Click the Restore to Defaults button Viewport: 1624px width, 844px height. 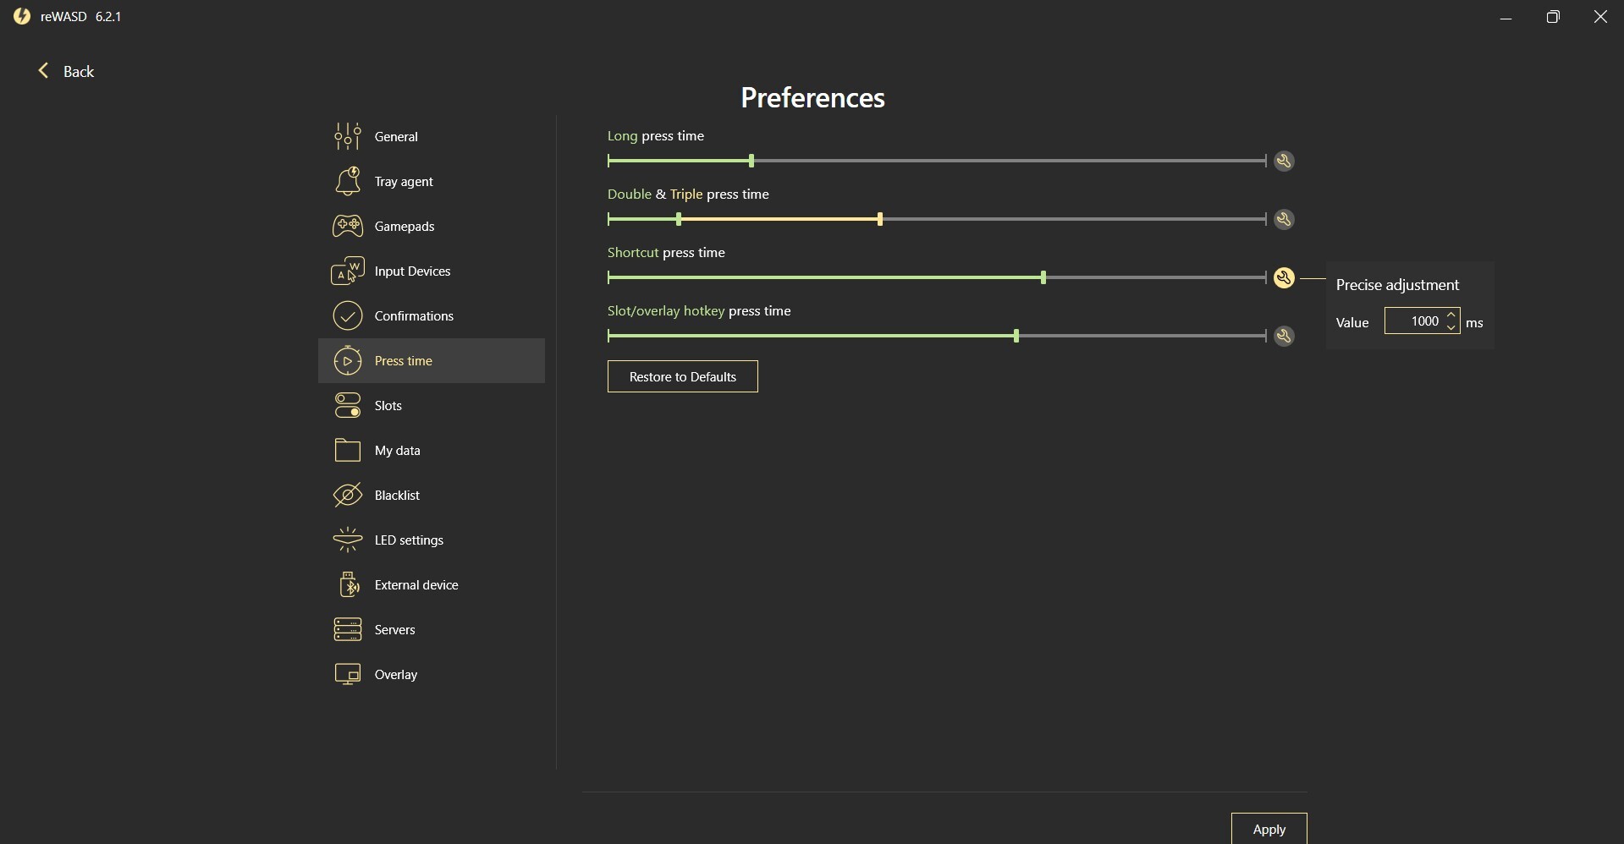[x=682, y=377]
